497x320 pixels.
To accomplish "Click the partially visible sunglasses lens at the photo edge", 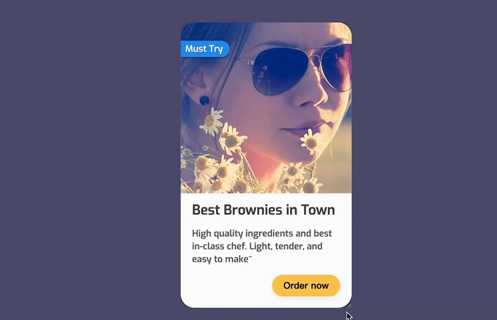I will (338, 67).
